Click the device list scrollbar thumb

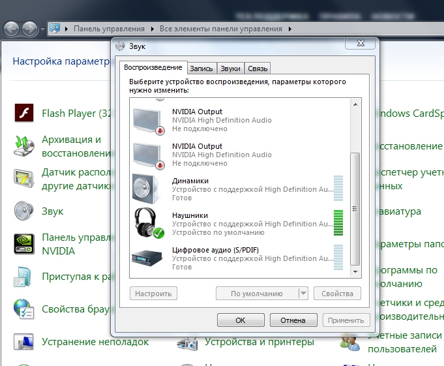click(355, 209)
